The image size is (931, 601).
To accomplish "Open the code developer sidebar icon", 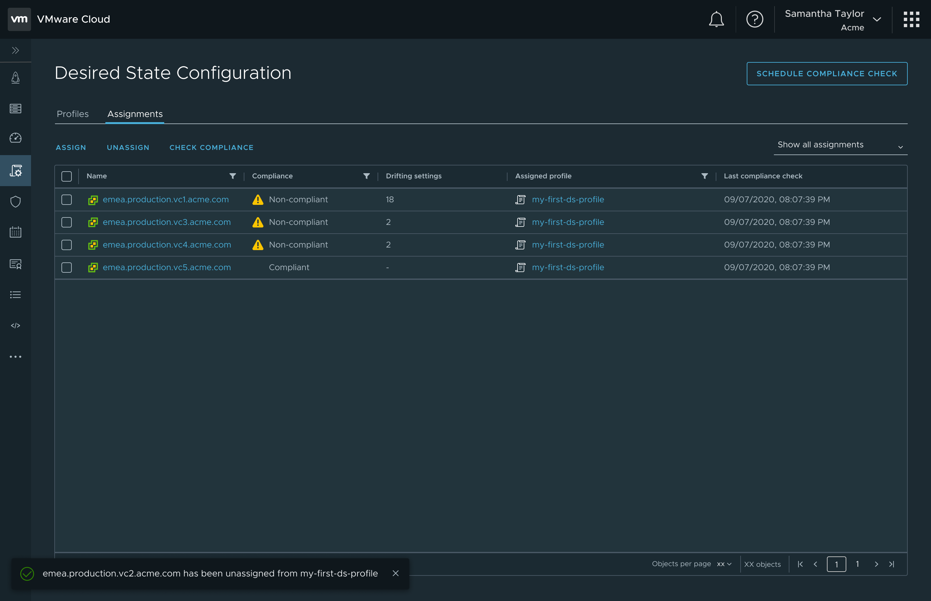I will (x=16, y=325).
